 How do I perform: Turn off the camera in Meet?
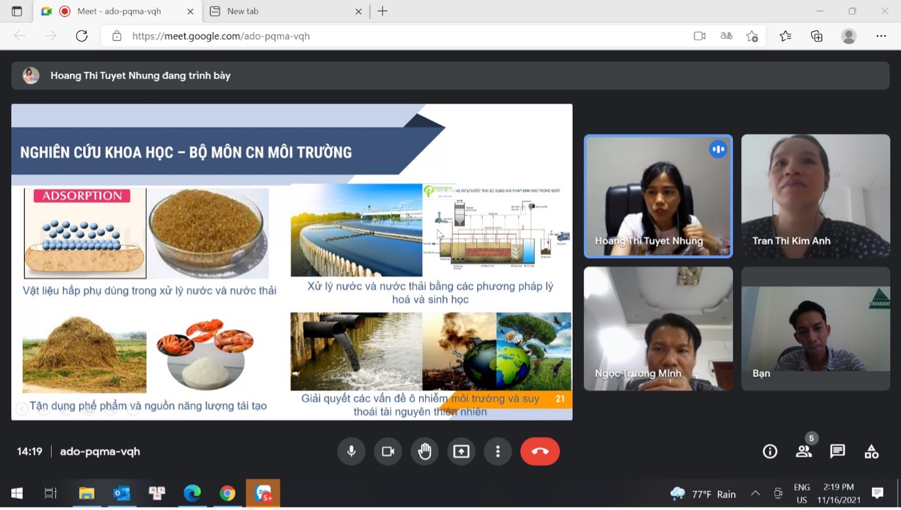point(388,451)
